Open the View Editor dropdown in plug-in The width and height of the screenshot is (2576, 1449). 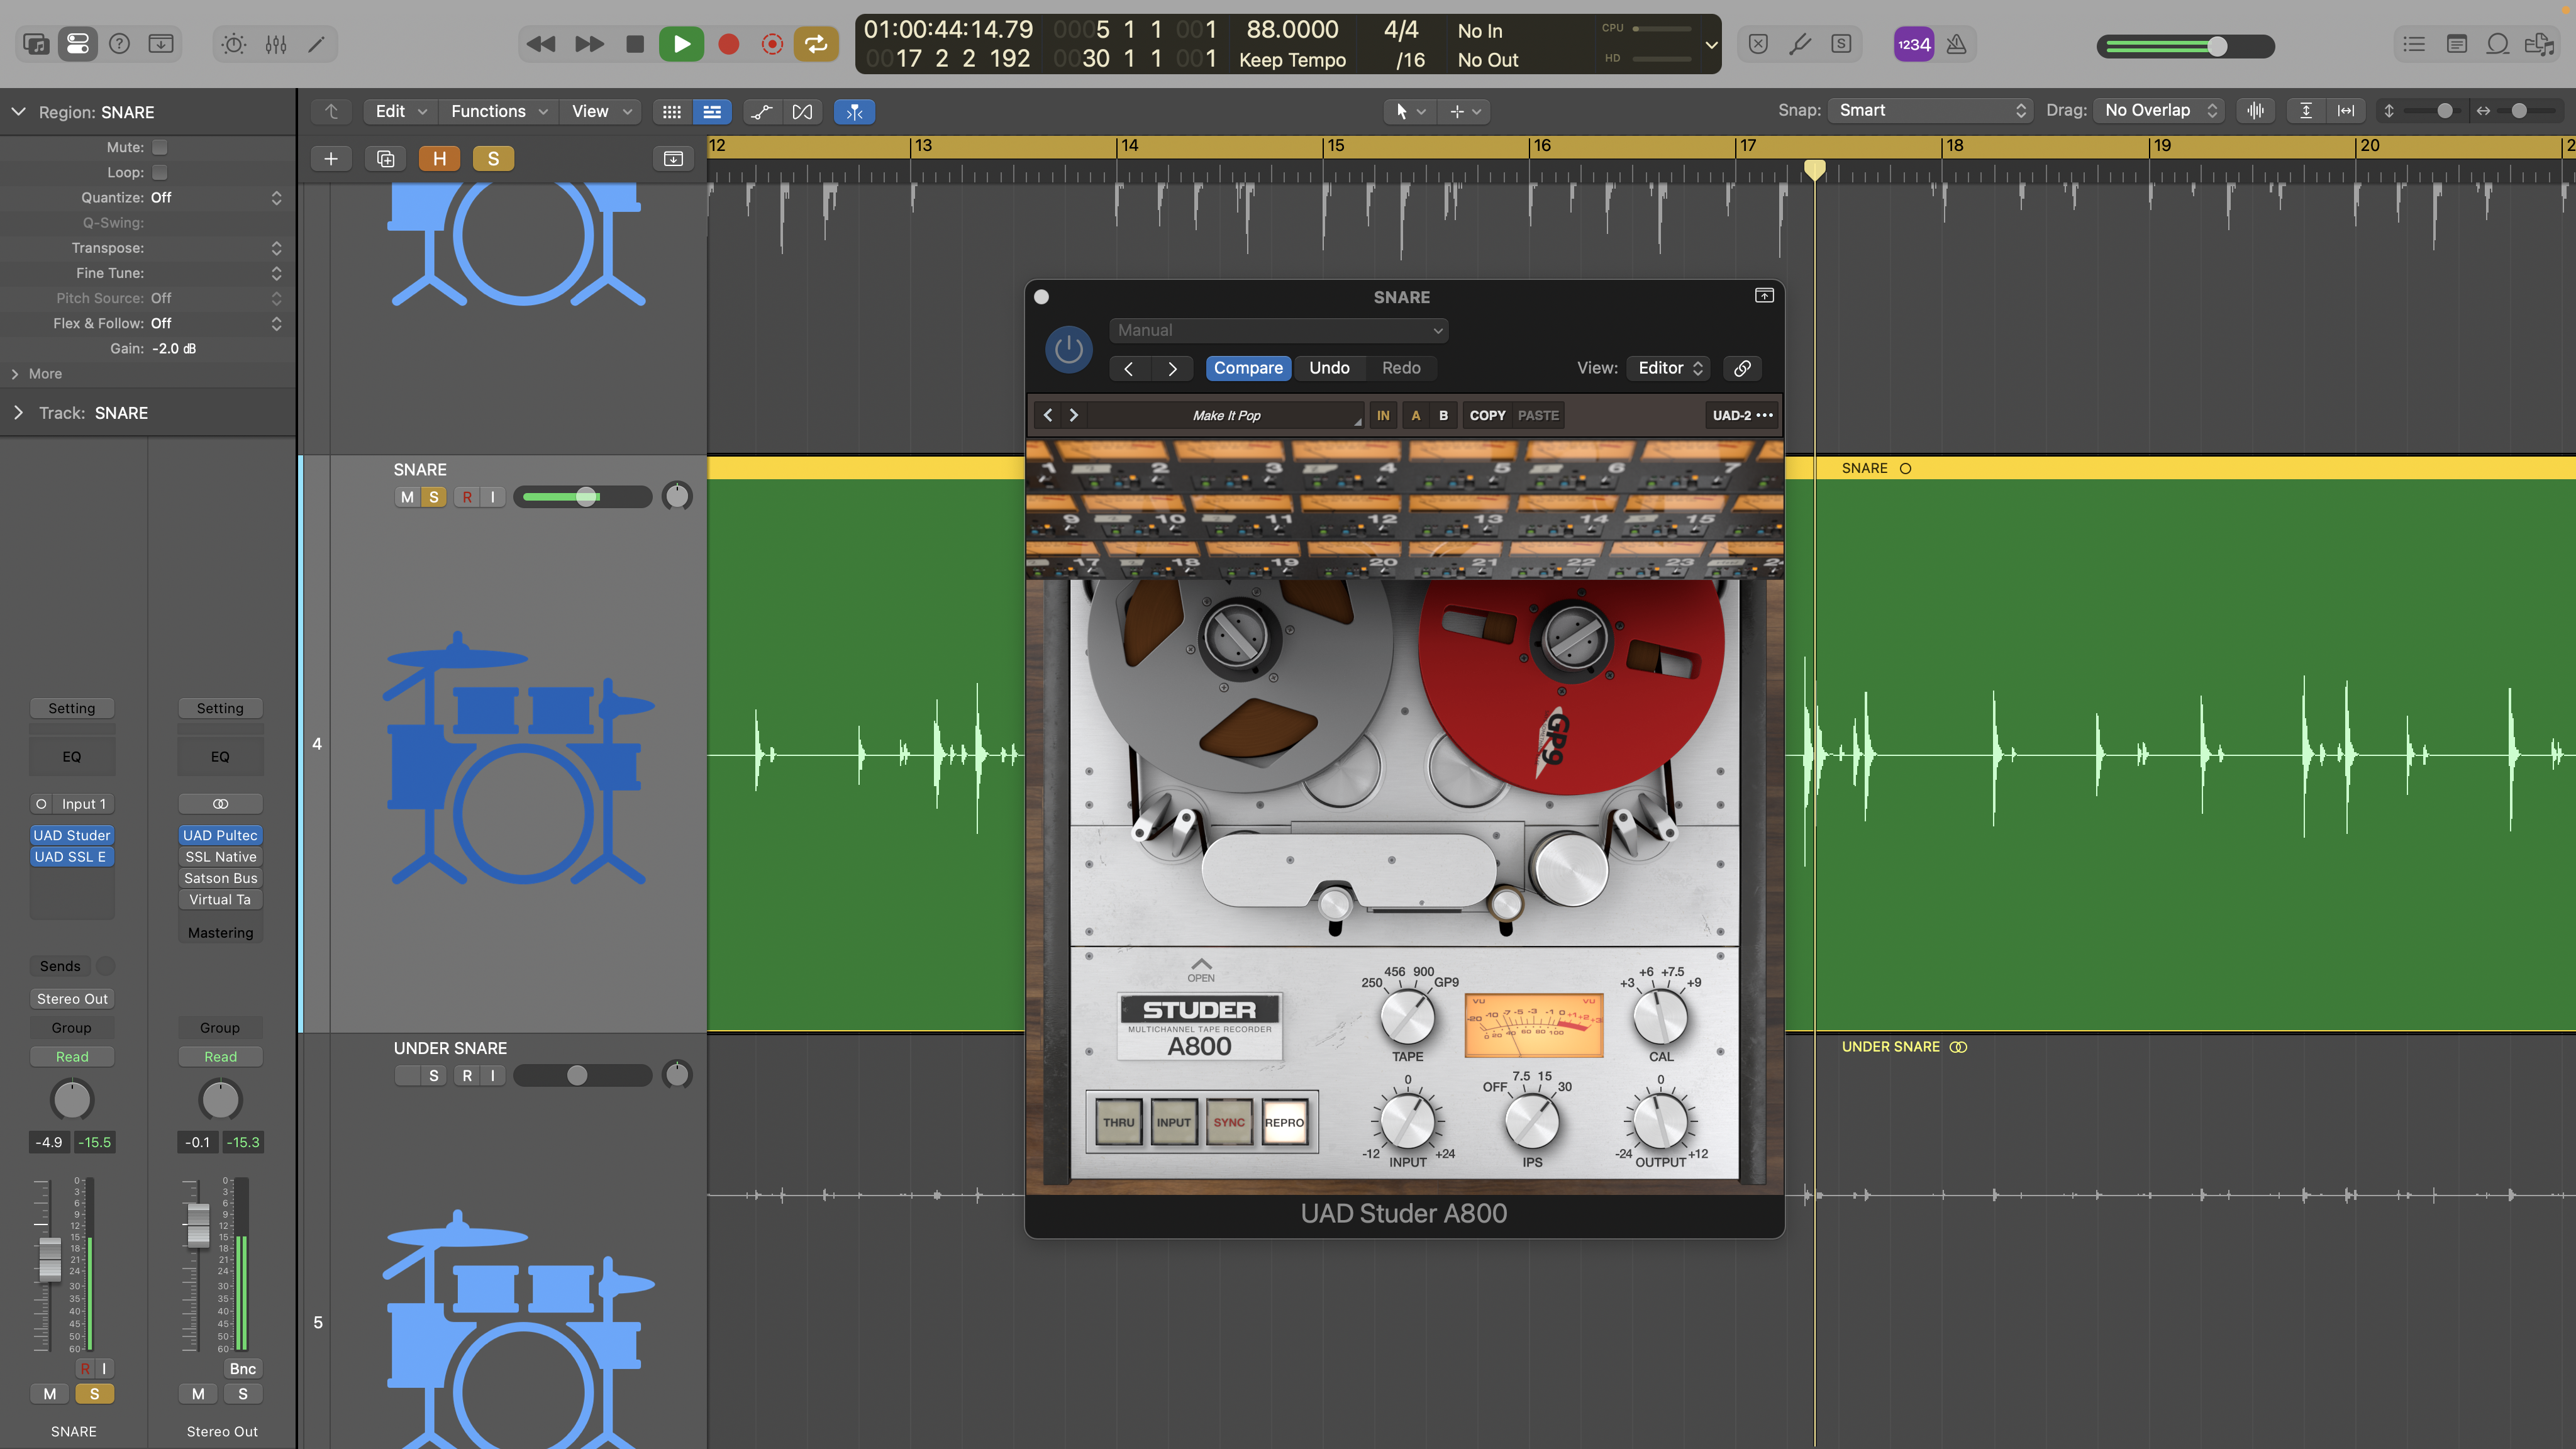(1668, 368)
